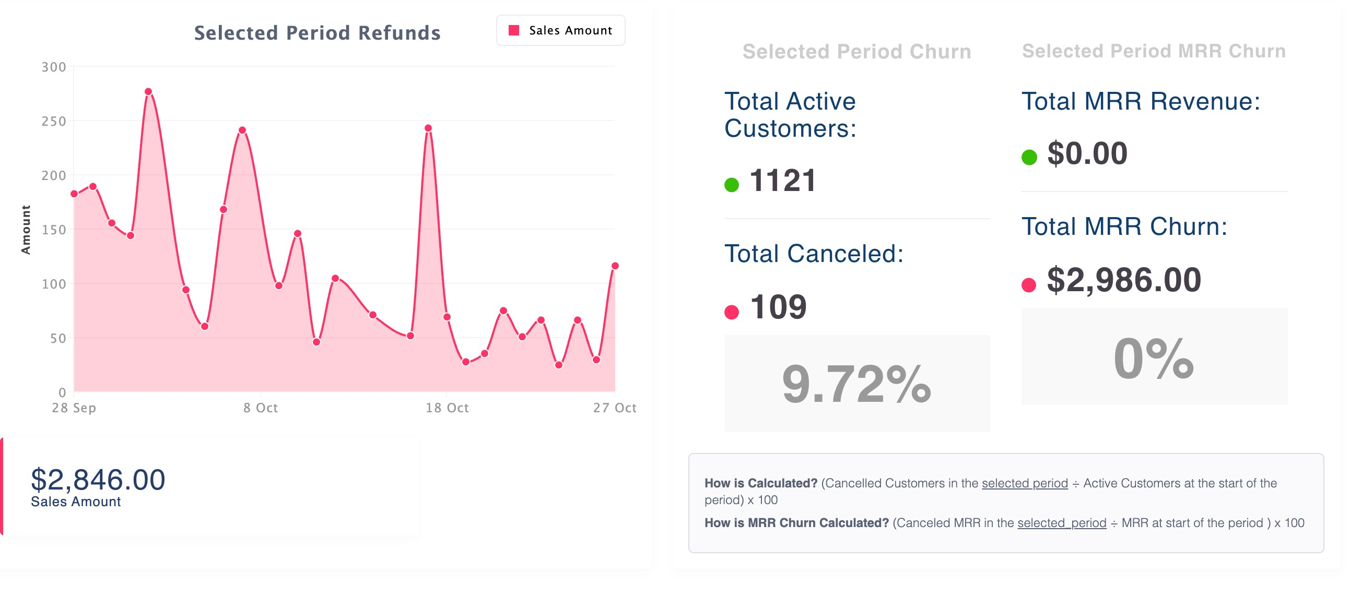Image resolution: width=1361 pixels, height=597 pixels.
Task: Click the red dot beside 109
Action: 732,312
